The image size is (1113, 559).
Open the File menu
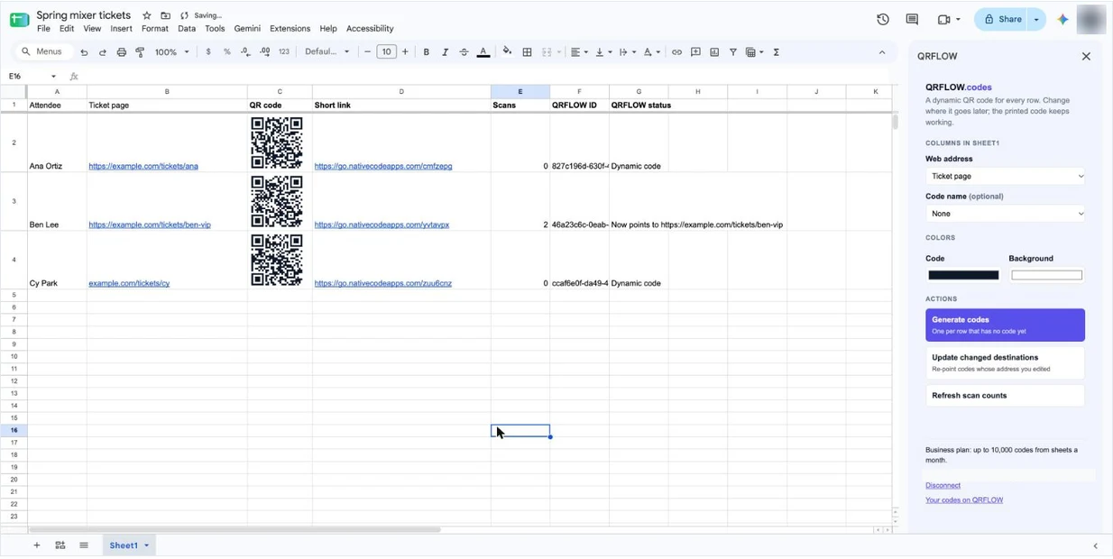(43, 29)
